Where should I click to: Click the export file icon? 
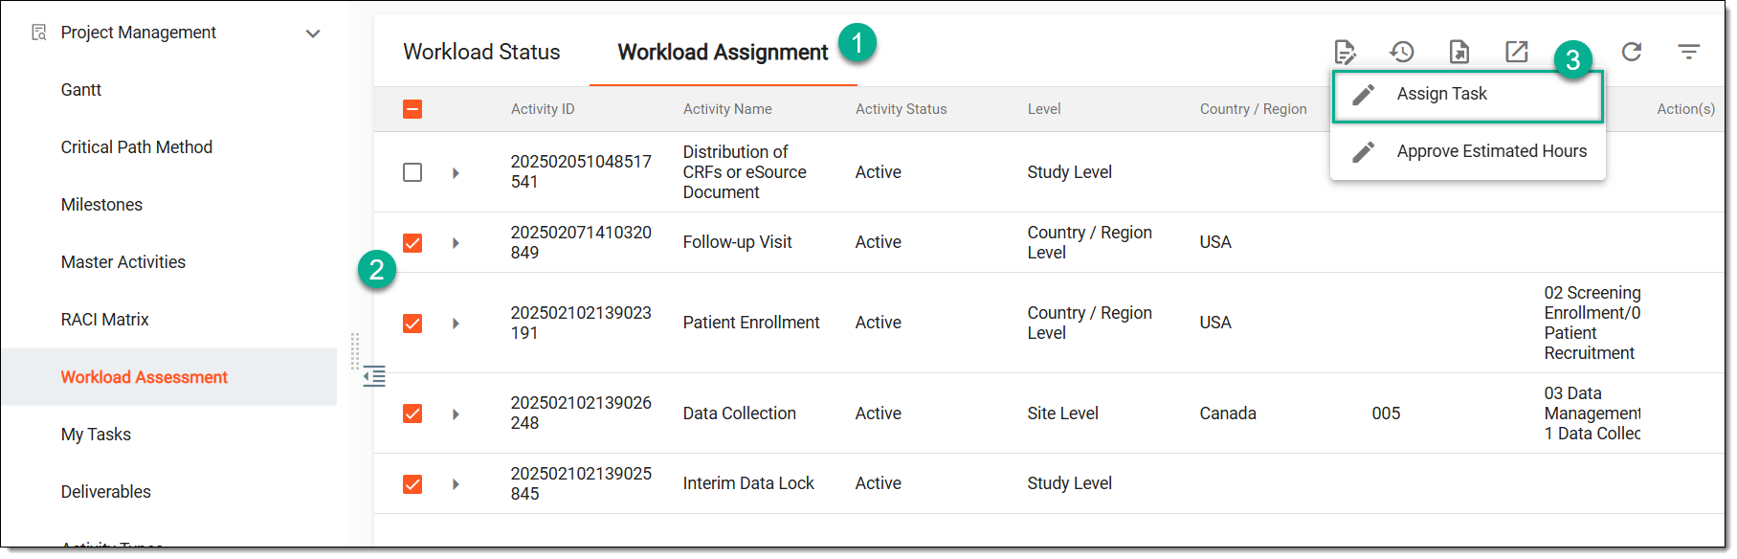pyautogui.click(x=1459, y=52)
